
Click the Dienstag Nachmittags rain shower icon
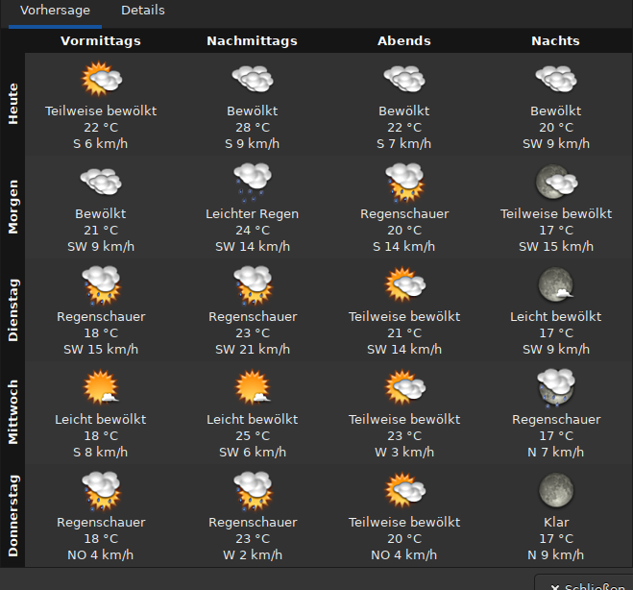point(253,285)
